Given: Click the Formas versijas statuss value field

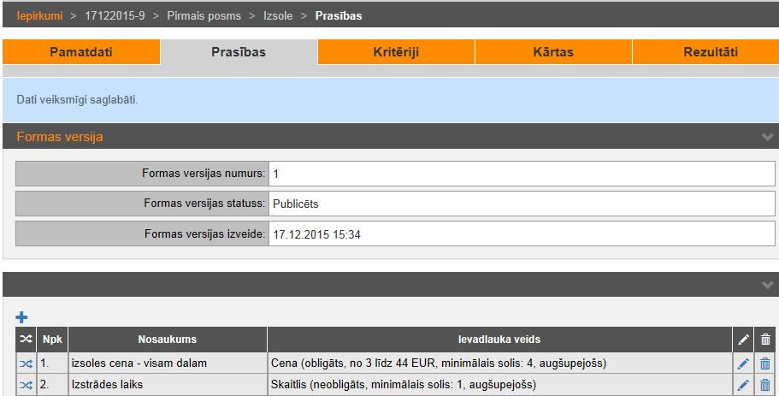Looking at the screenshot, I should pos(522,204).
